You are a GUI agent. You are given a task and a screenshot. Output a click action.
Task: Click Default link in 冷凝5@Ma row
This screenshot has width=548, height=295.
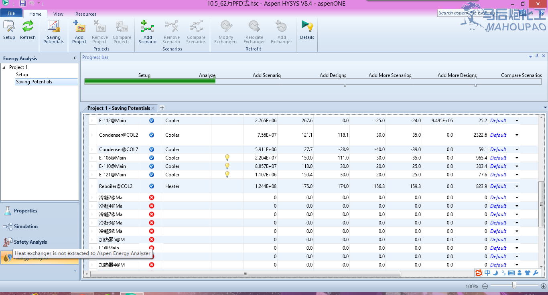coord(498,231)
